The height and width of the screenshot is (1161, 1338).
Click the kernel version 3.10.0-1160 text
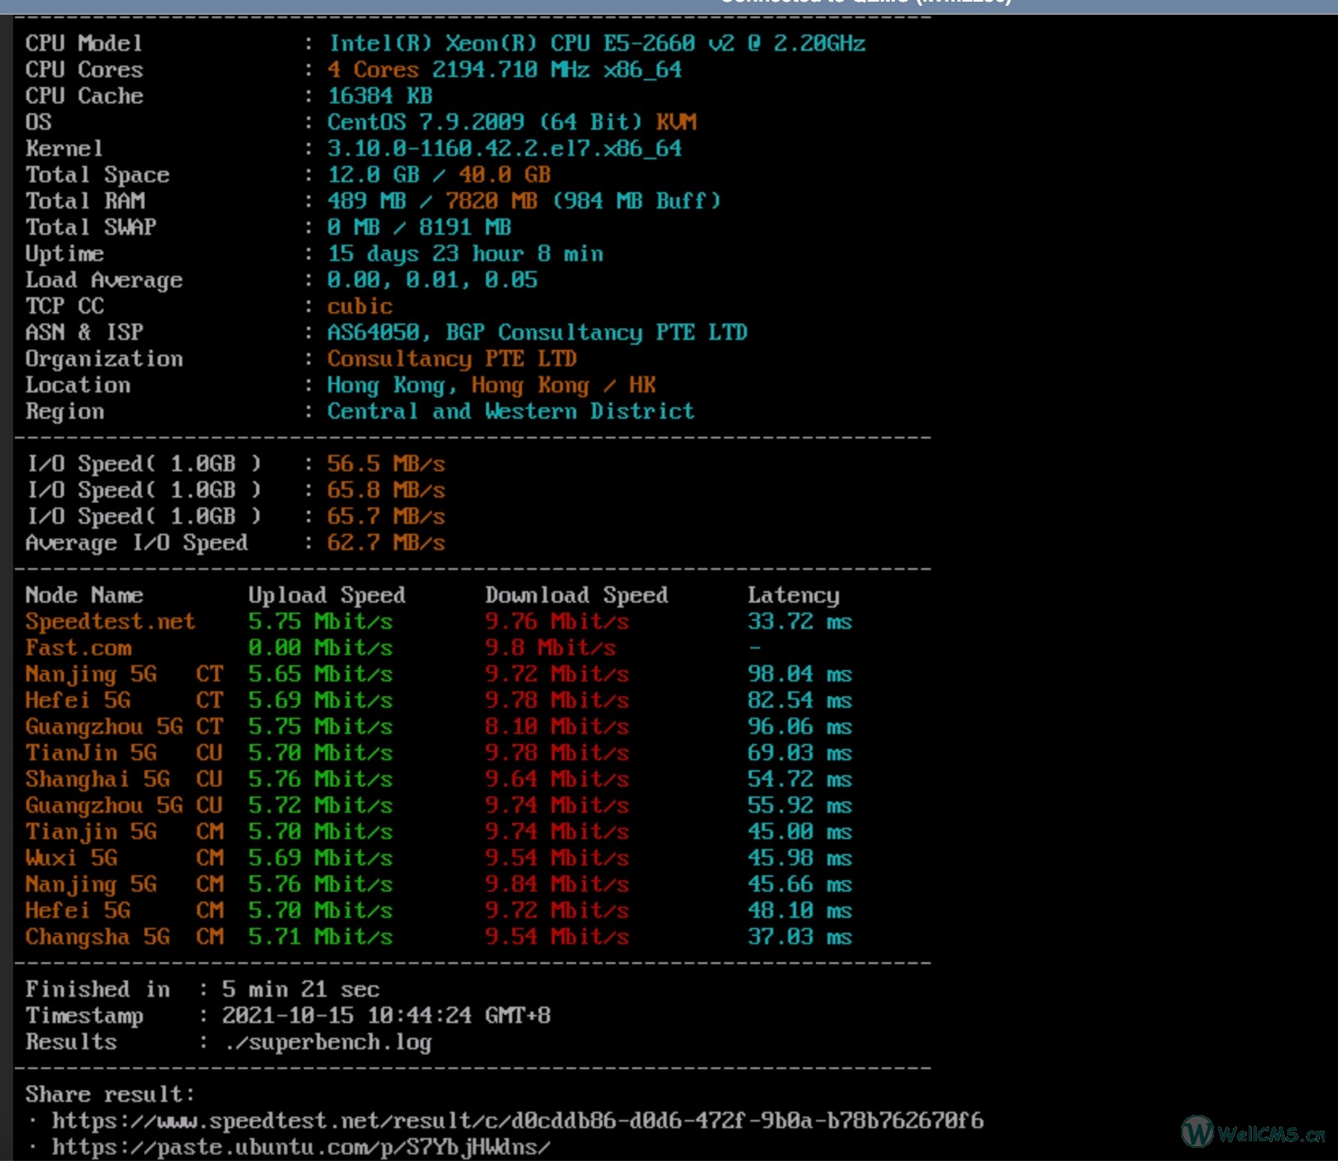(504, 149)
